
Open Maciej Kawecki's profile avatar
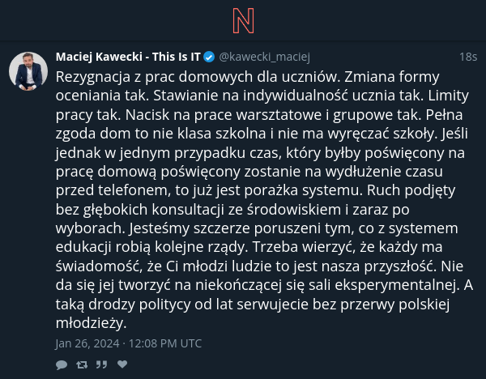pyautogui.click(x=28, y=71)
